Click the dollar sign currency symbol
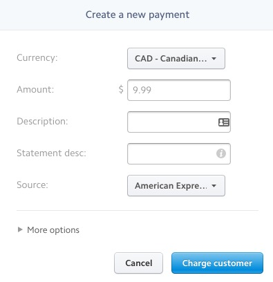 point(121,89)
